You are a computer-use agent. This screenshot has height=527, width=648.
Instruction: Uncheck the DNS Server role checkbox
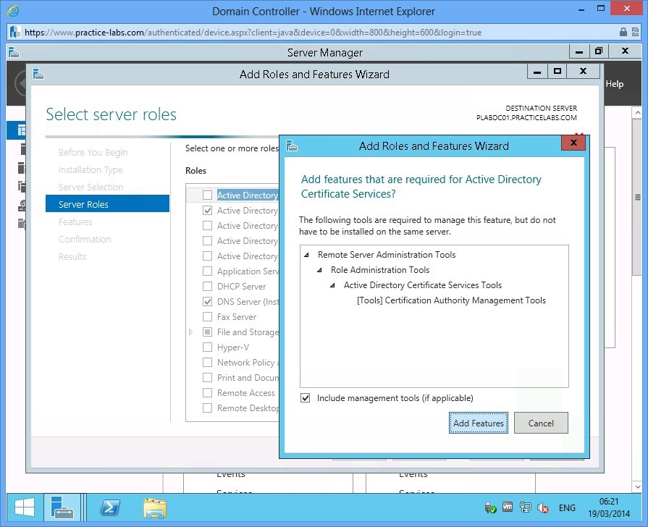point(206,301)
